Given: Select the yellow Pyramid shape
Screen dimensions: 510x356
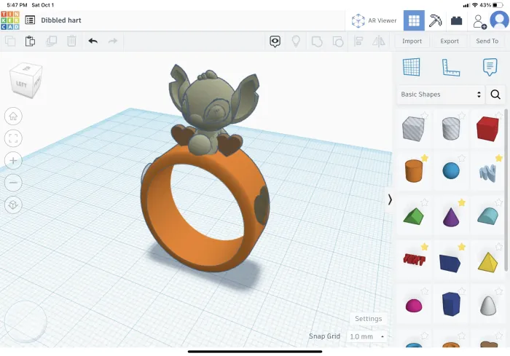Looking at the screenshot, I should coord(488,262).
